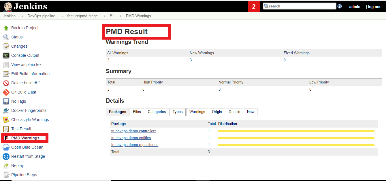Click the controllers yellow distribution bar
The image size is (386, 181).
pos(296,131)
